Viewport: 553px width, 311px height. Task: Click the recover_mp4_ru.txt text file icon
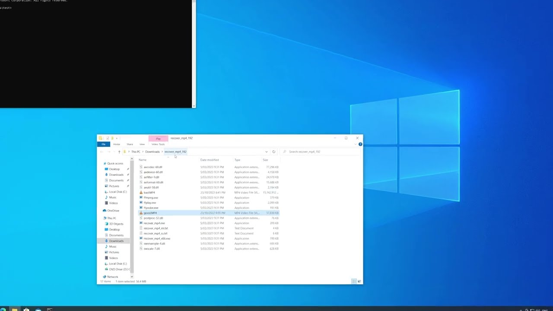[141, 233]
